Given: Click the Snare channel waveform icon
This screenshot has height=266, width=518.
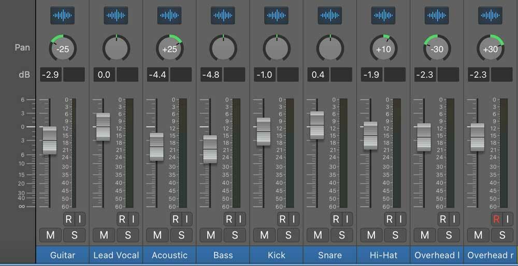Looking at the screenshot, I should click(x=330, y=15).
